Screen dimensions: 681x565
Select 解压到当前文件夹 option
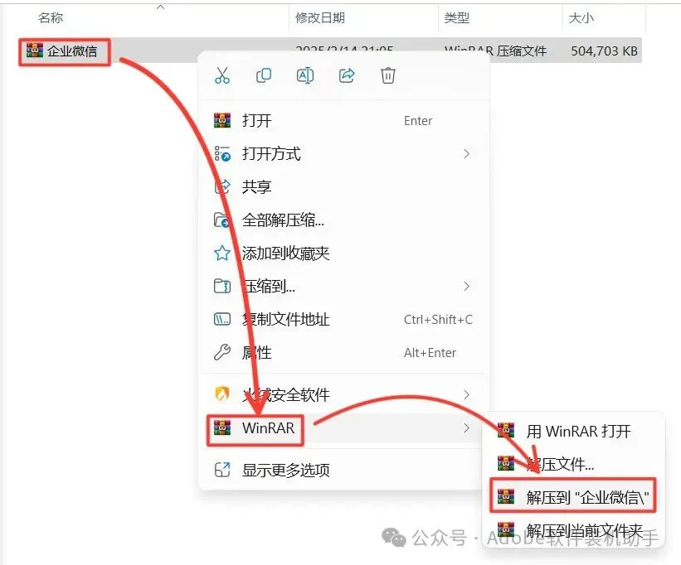[573, 530]
